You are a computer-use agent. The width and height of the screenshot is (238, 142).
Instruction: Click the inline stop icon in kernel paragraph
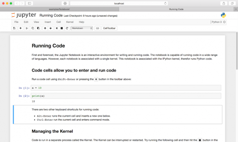pos(200,140)
